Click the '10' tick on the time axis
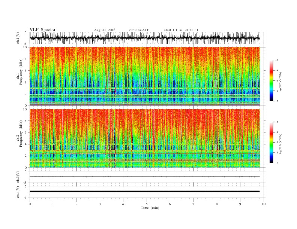Screen dimensions: 297x229 point(264,204)
